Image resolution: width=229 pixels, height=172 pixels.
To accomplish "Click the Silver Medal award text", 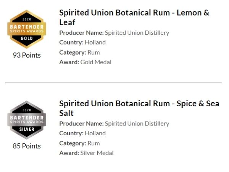I will coord(97,153).
